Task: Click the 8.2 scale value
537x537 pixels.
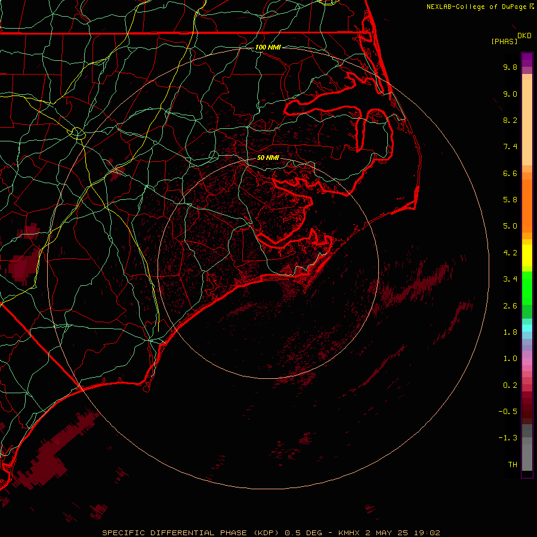Action: pyautogui.click(x=510, y=120)
